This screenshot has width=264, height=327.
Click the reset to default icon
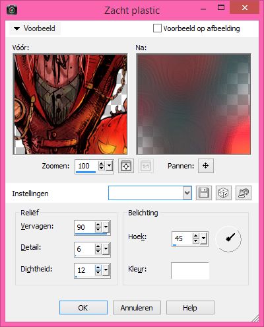244,193
